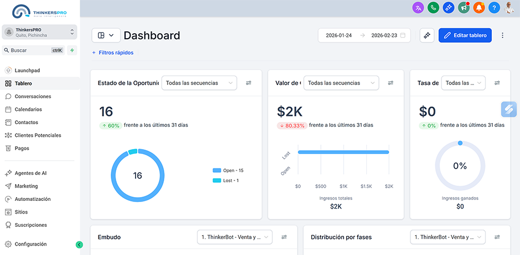This screenshot has height=255, width=520.
Task: Open Automatización from the sidebar
Action: click(x=33, y=199)
